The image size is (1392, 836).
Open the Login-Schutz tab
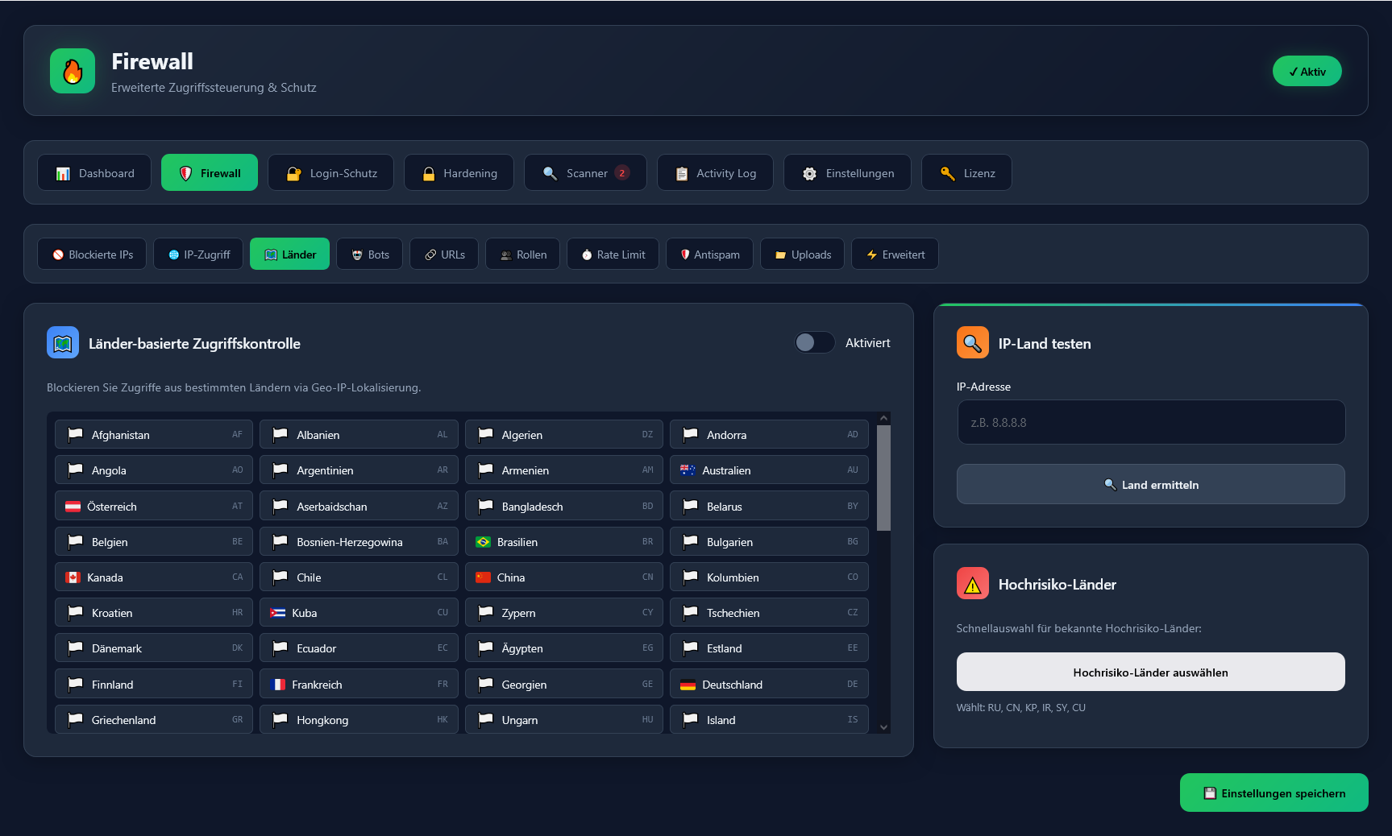coord(330,173)
